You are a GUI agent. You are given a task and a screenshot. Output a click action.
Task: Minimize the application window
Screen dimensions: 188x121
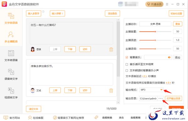point(172,4)
